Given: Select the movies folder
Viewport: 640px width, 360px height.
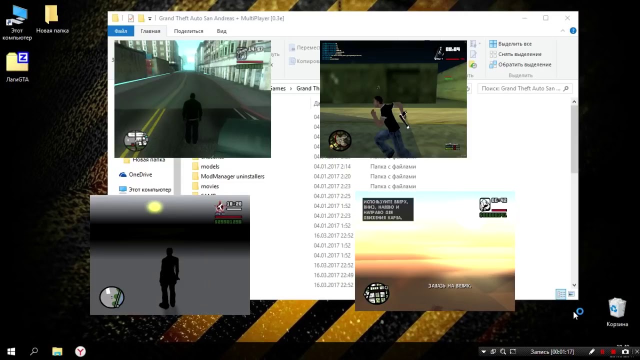Looking at the screenshot, I should [x=209, y=186].
